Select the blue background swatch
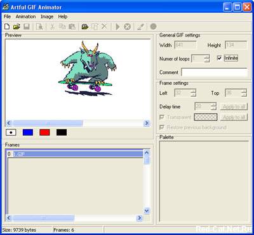 [28, 132]
